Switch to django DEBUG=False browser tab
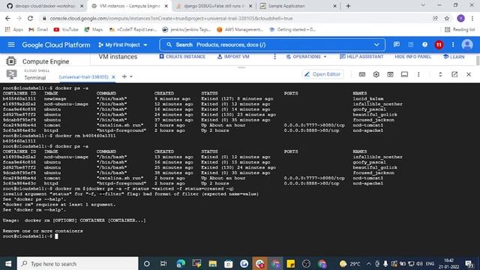 point(213,6)
